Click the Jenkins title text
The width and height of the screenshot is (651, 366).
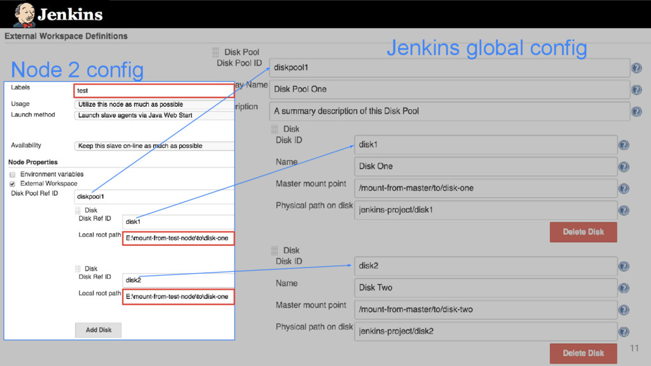70,15
